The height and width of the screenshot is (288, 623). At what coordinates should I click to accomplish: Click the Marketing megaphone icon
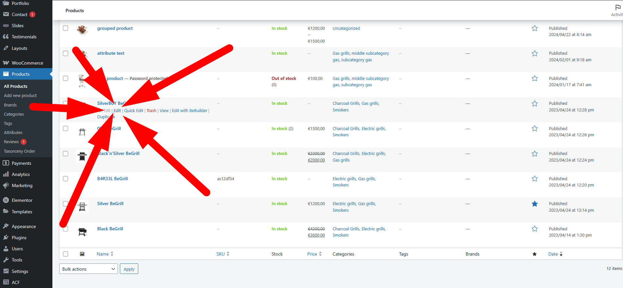6,185
